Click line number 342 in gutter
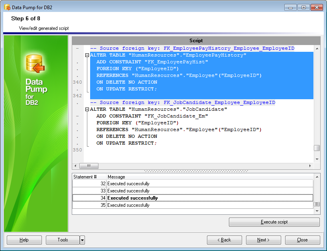 click(77, 96)
